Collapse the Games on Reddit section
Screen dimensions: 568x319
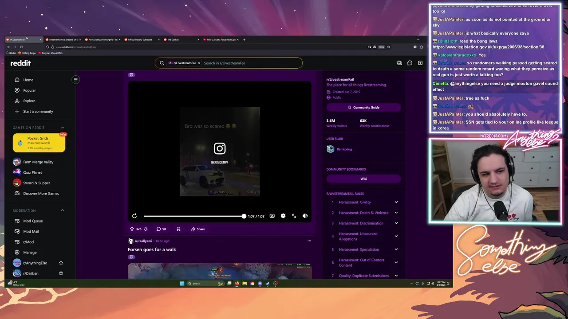[x=62, y=128]
